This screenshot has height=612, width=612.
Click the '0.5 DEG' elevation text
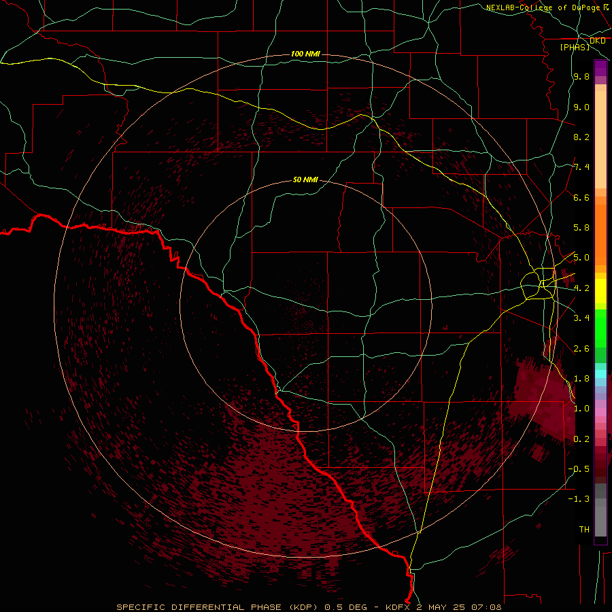tap(345, 607)
